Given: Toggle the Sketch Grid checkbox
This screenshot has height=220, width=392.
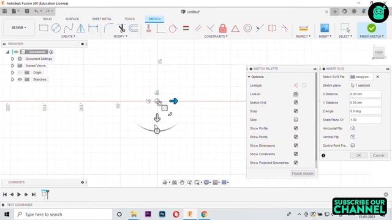Looking at the screenshot, I should click(x=296, y=103).
